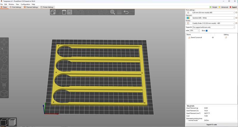Screen dimensions: 238x127
Task: Click the gear icon next to Print settings
Action: tap(236, 12)
